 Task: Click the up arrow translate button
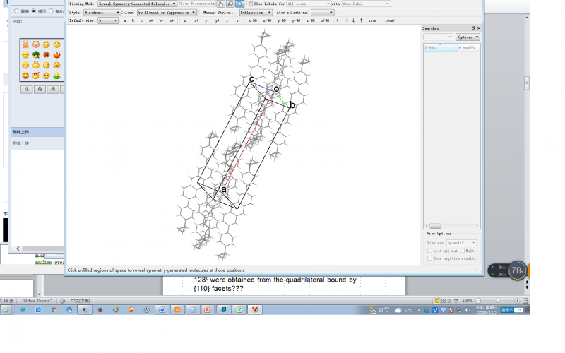[x=361, y=21]
